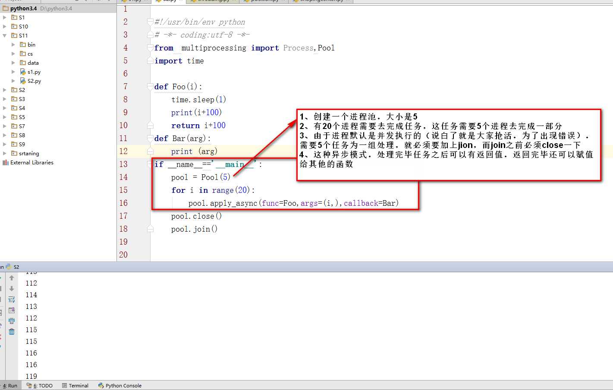The image size is (613, 390).
Task: Click the 'Pool(5)' call in editor
Action: (x=216, y=177)
